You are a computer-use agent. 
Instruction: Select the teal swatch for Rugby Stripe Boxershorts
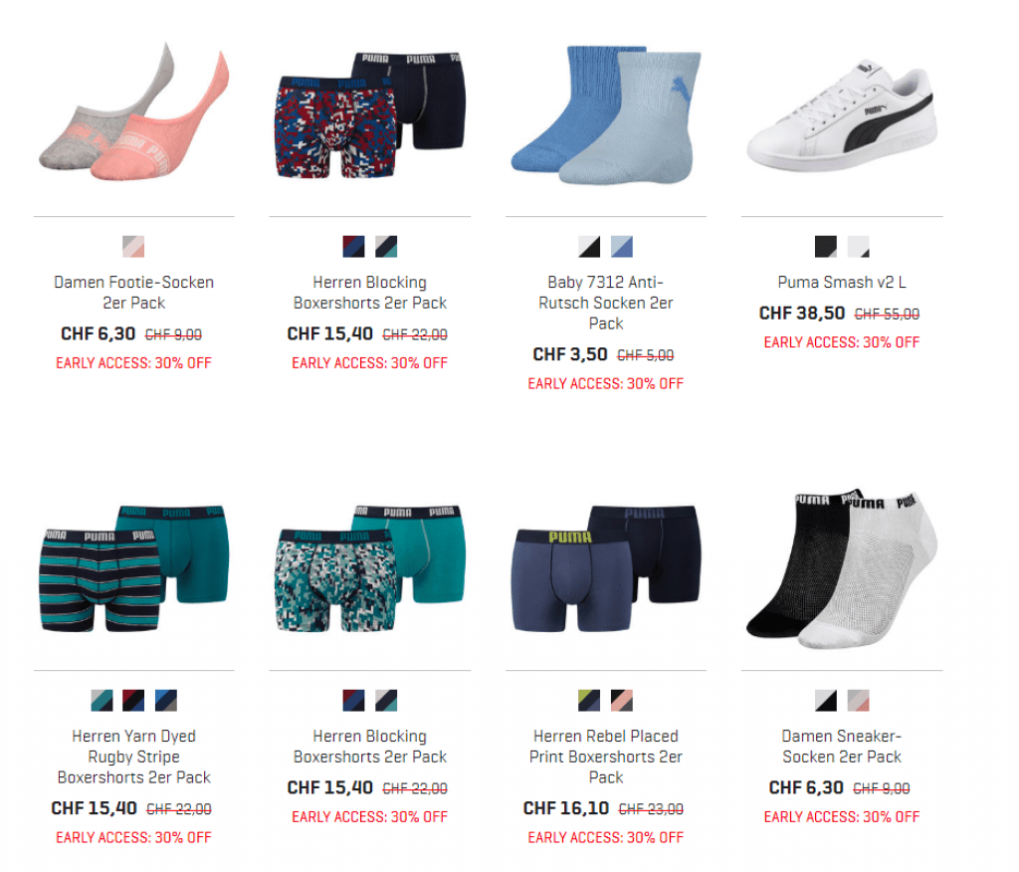tap(102, 701)
